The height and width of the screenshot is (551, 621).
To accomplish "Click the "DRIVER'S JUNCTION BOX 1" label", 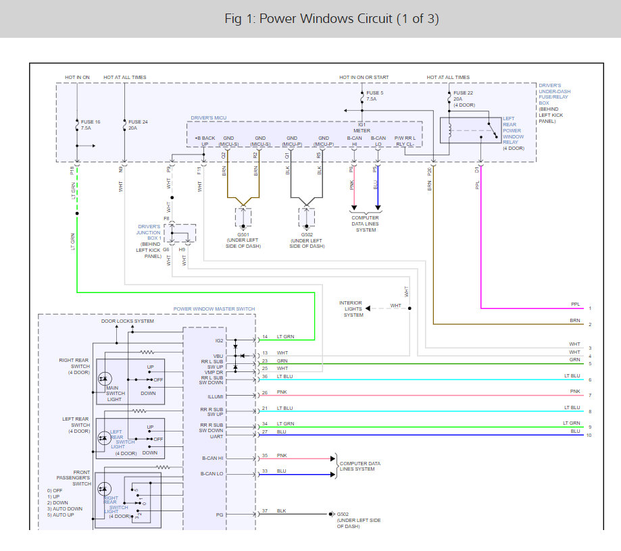I will [149, 232].
